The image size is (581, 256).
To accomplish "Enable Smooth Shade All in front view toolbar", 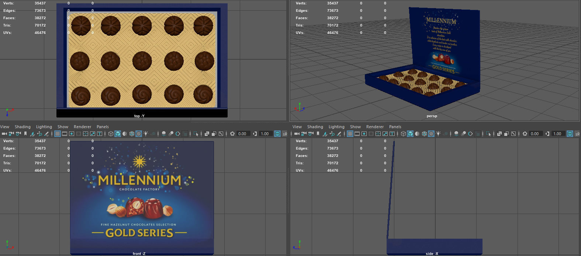I will tap(118, 134).
